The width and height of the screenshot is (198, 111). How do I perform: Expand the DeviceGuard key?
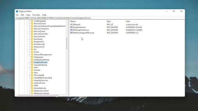29,31
